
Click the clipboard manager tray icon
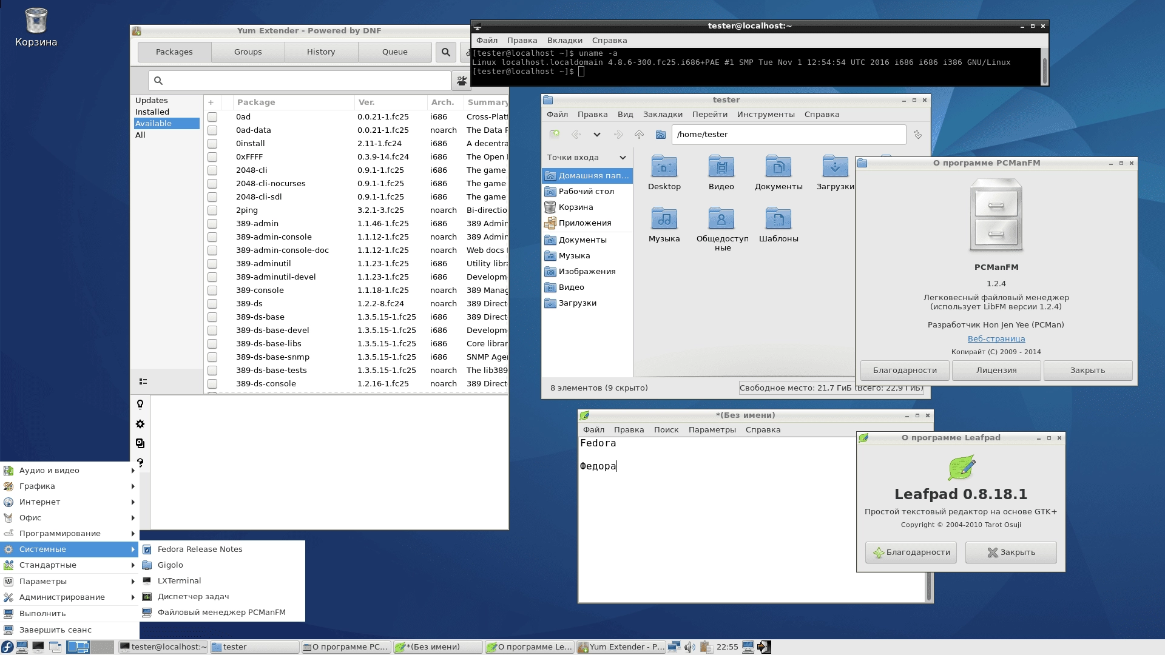(x=706, y=647)
